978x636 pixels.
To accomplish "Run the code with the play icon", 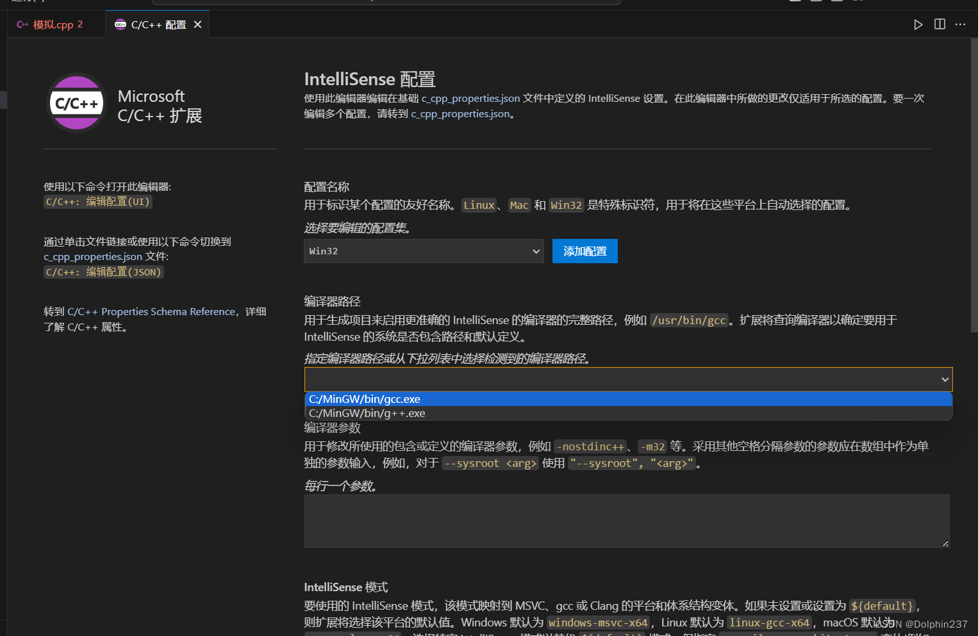I will (x=918, y=24).
